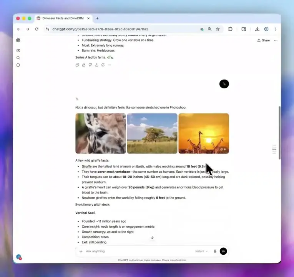The image size is (294, 277).
Task: Close the Dinosaur Facts and DinoCRM tab
Action: 88,18
